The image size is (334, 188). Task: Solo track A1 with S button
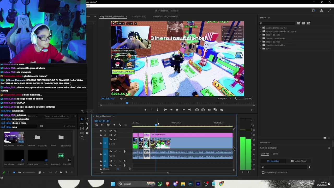(x=120, y=151)
